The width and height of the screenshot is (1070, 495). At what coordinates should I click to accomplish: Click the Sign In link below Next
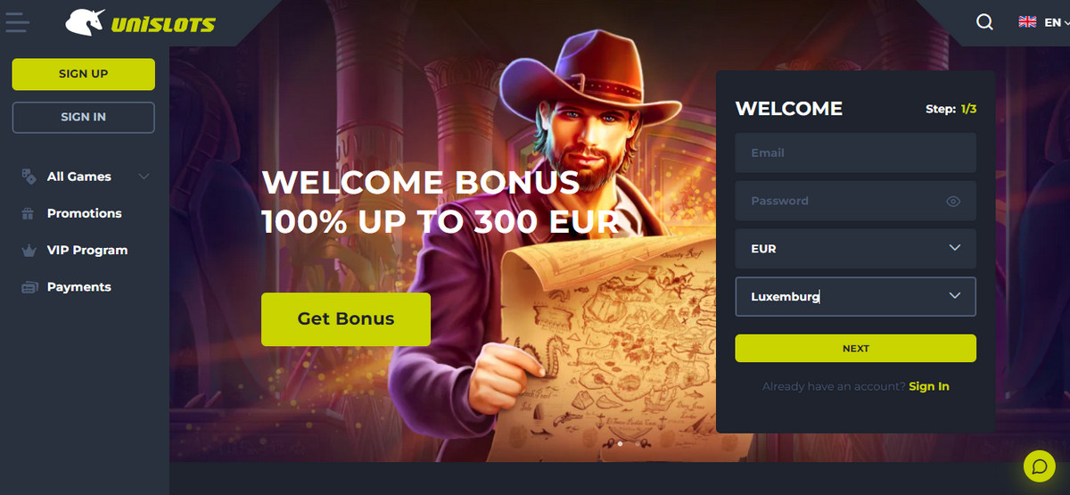(929, 386)
